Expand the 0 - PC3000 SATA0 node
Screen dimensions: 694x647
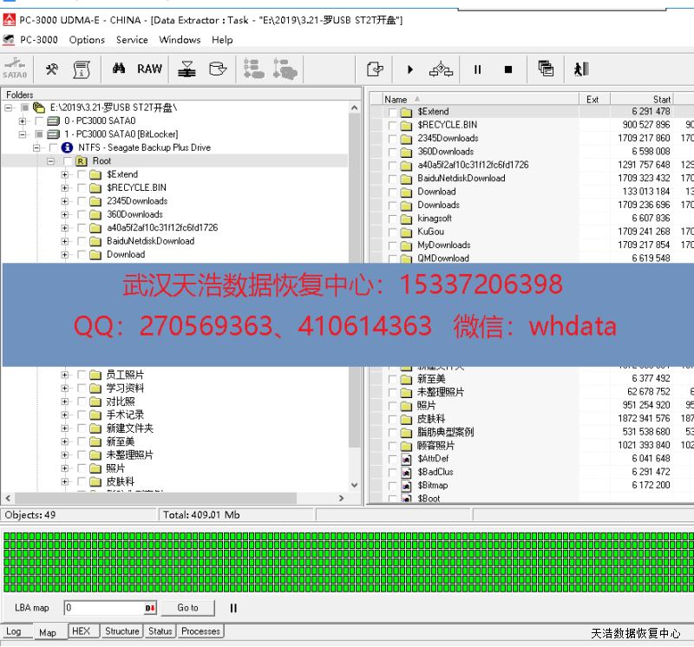(x=23, y=121)
